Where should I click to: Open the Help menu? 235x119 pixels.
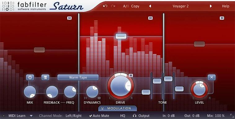click(226, 6)
